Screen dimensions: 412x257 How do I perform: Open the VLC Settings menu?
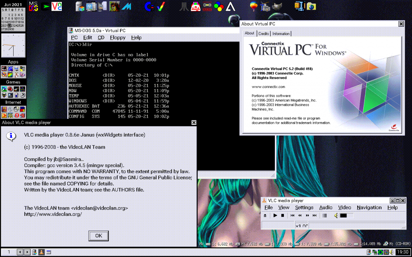point(304,208)
